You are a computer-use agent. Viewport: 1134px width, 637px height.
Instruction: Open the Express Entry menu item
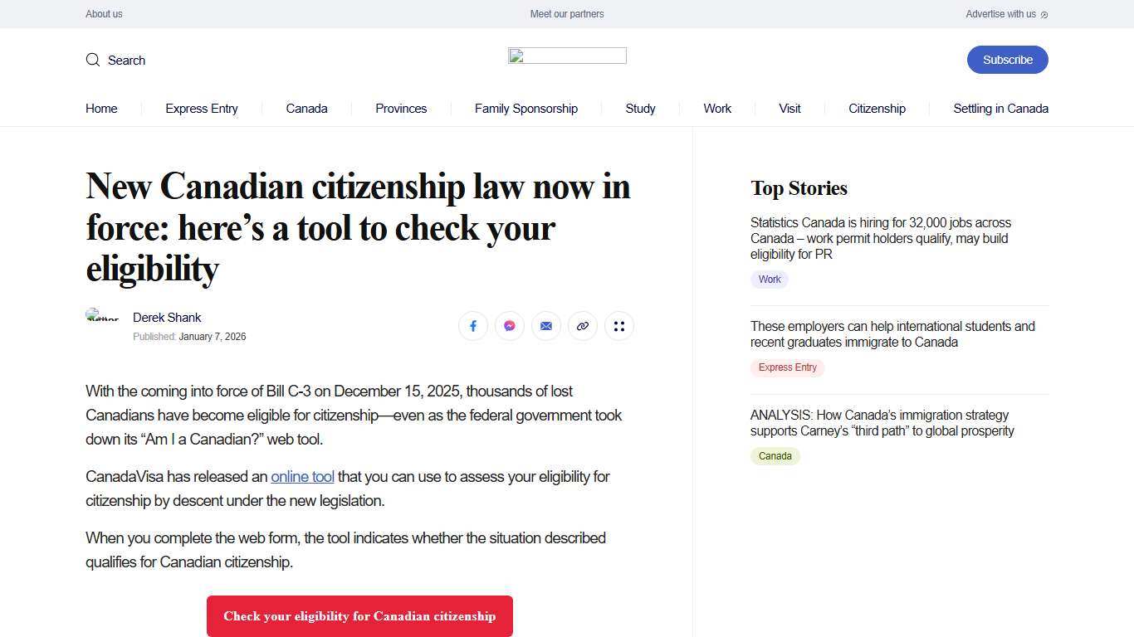[201, 109]
